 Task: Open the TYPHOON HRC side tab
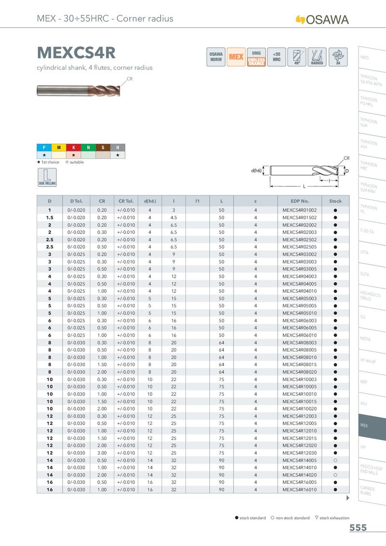pos(372,166)
